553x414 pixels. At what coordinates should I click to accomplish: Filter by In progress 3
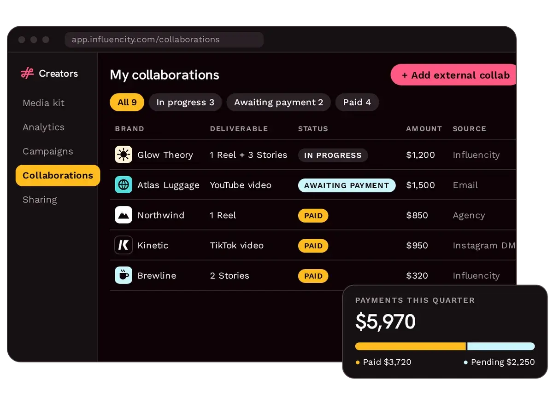[185, 102]
